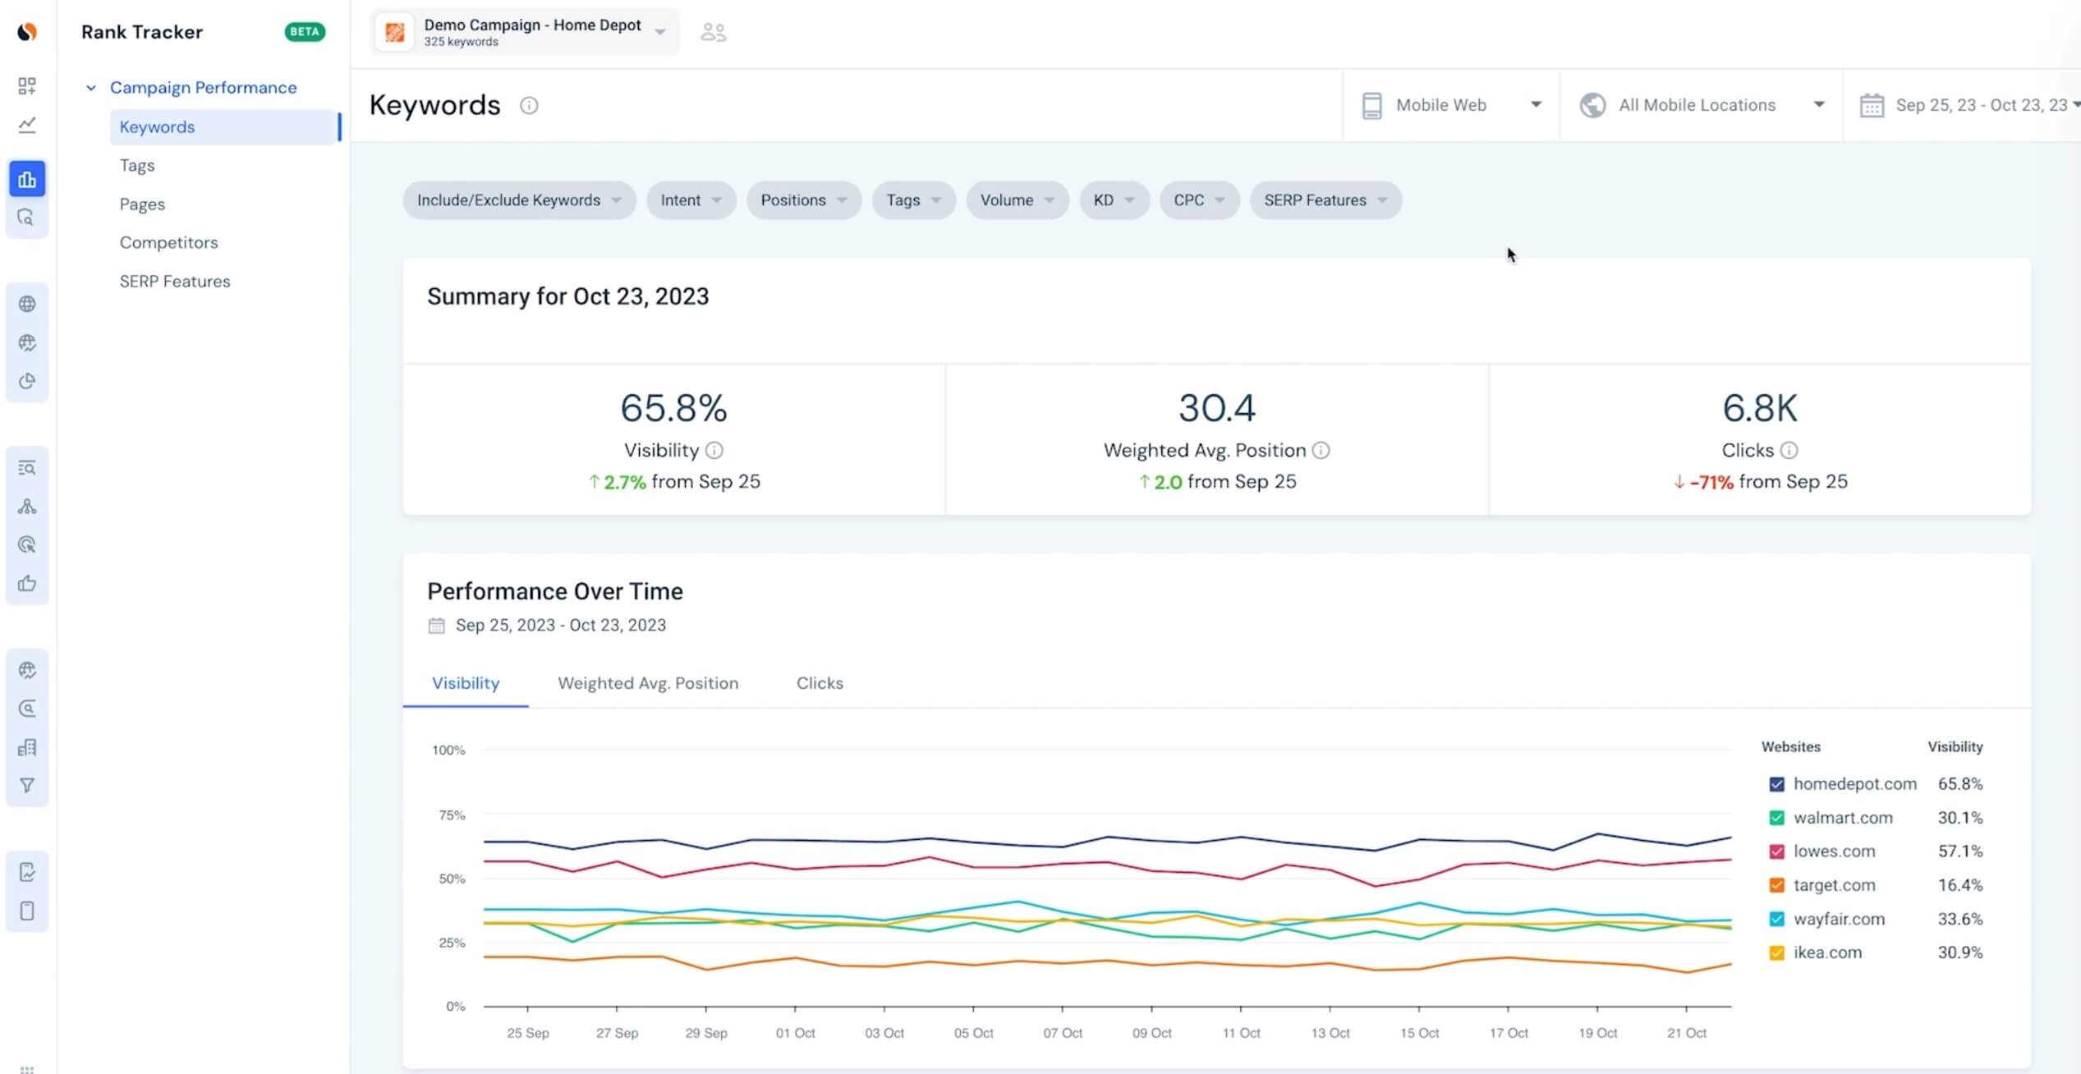Image resolution: width=2081 pixels, height=1074 pixels.
Task: Click the 6.8K Clicks summary value
Action: [1760, 408]
